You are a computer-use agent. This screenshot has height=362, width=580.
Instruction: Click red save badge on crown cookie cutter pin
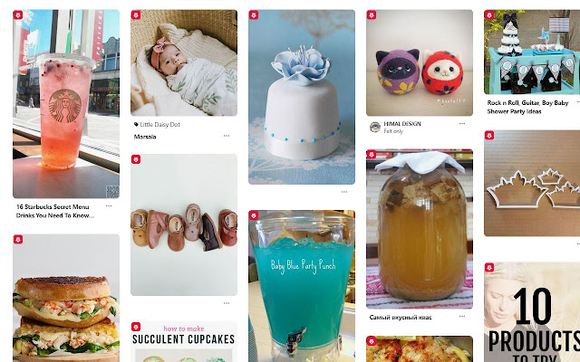(489, 135)
